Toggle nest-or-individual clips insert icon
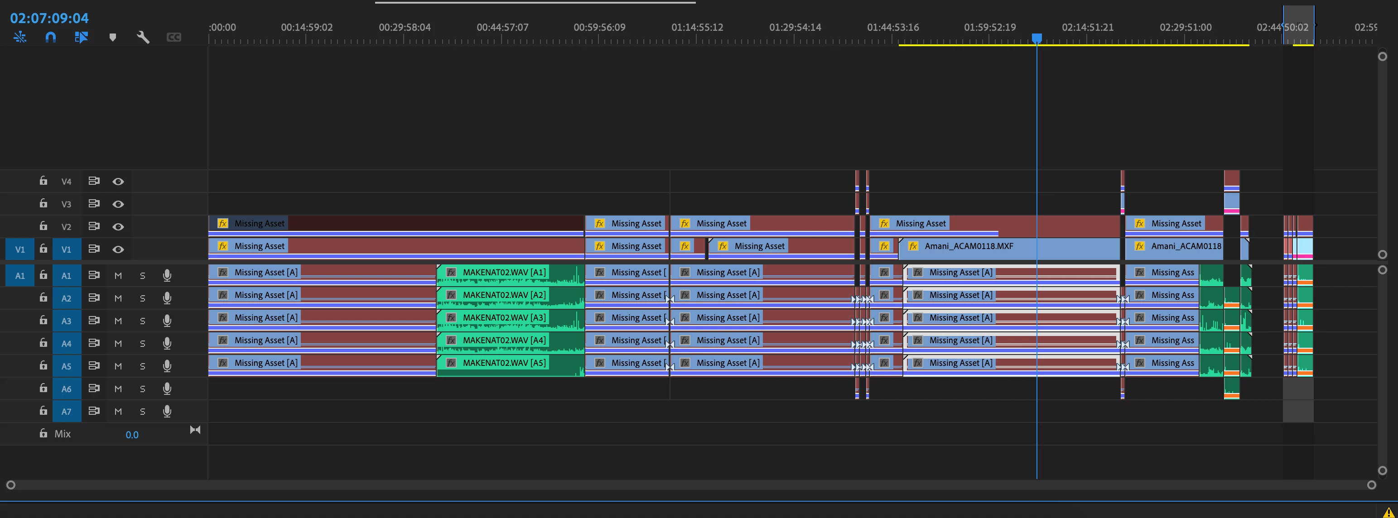Image resolution: width=1398 pixels, height=518 pixels. tap(20, 37)
